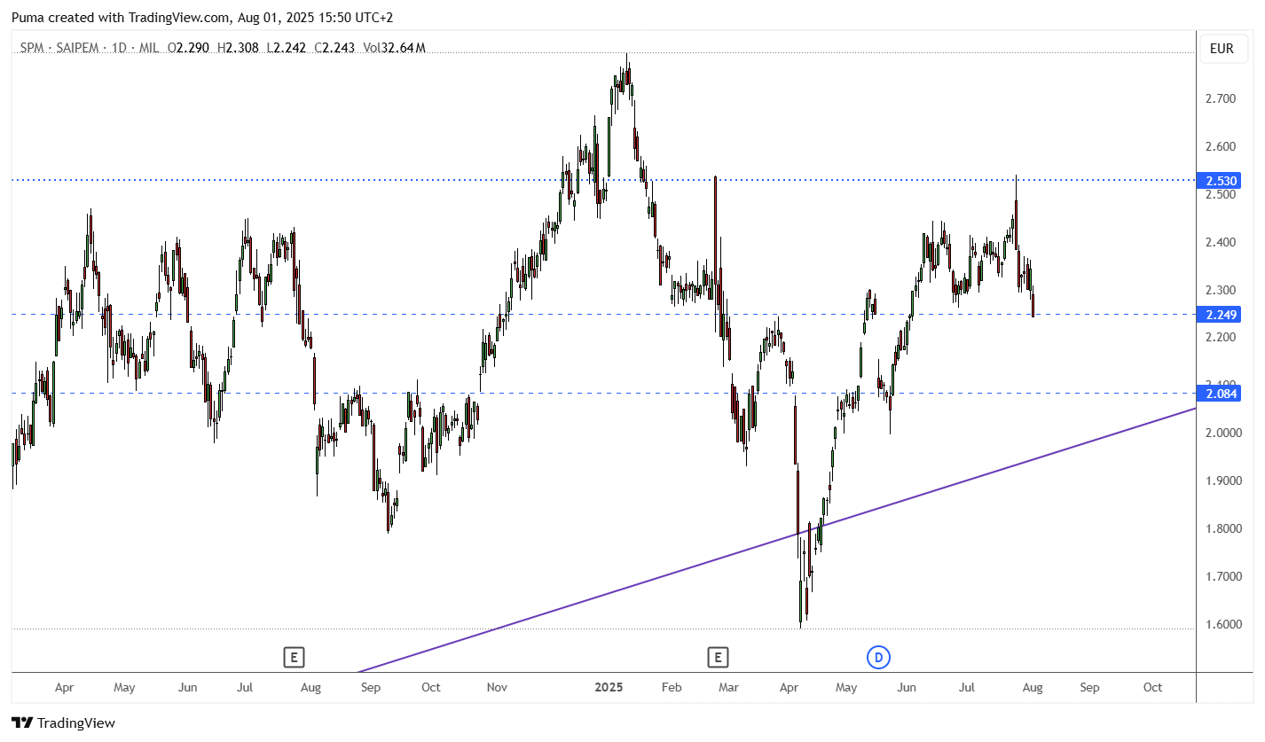Click the 2025 year label on time axis
Viewport: 1265px width, 742px height.
pyautogui.click(x=609, y=688)
